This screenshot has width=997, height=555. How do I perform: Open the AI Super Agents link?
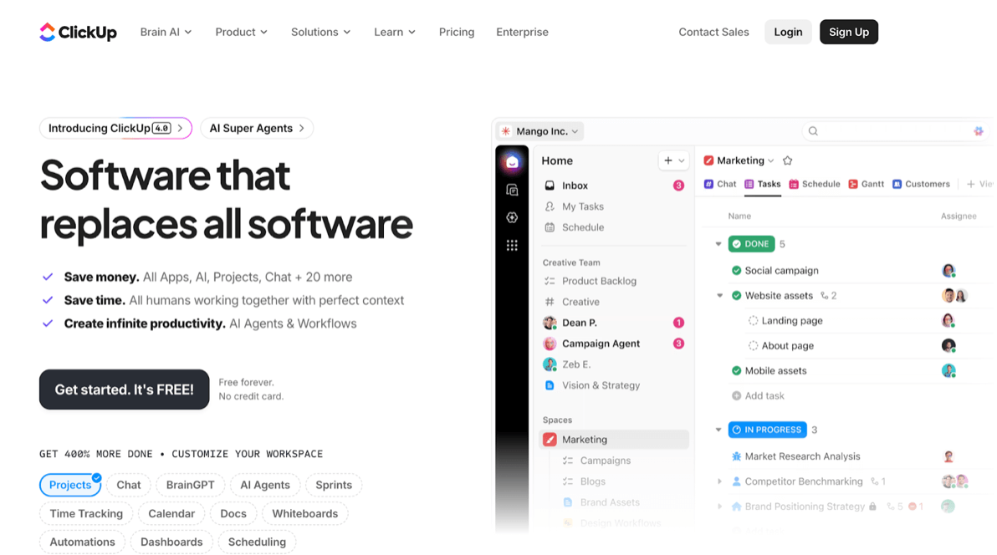[257, 128]
